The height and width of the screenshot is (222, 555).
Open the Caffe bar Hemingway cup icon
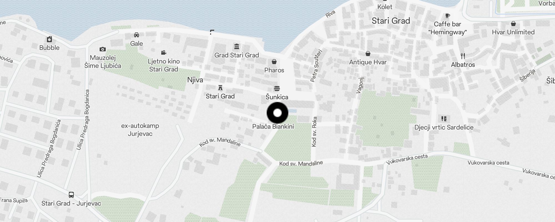click(447, 16)
